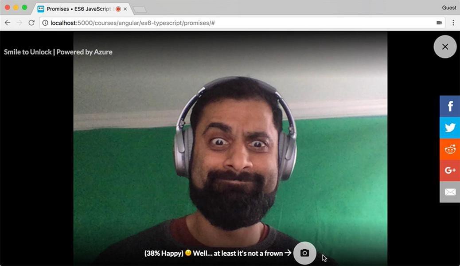
Task: Click the recording indicator on the tab
Action: coord(118,9)
